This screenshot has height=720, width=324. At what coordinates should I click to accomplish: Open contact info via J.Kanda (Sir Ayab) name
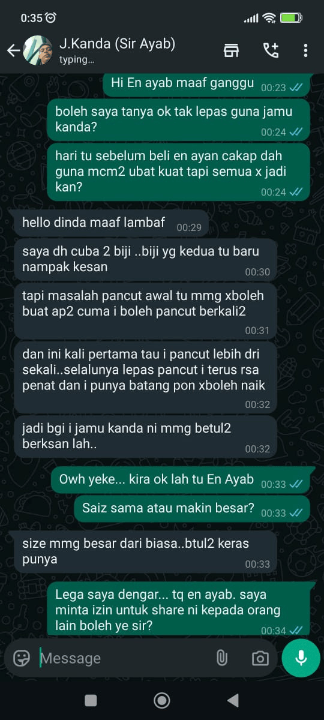coord(118,44)
